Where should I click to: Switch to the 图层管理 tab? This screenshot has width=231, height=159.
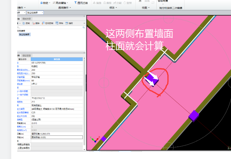(27, 55)
